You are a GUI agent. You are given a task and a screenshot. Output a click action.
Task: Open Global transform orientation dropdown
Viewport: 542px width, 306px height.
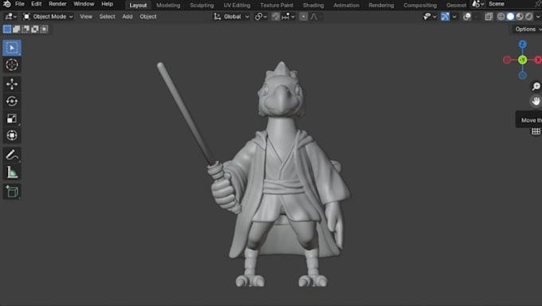click(x=231, y=17)
